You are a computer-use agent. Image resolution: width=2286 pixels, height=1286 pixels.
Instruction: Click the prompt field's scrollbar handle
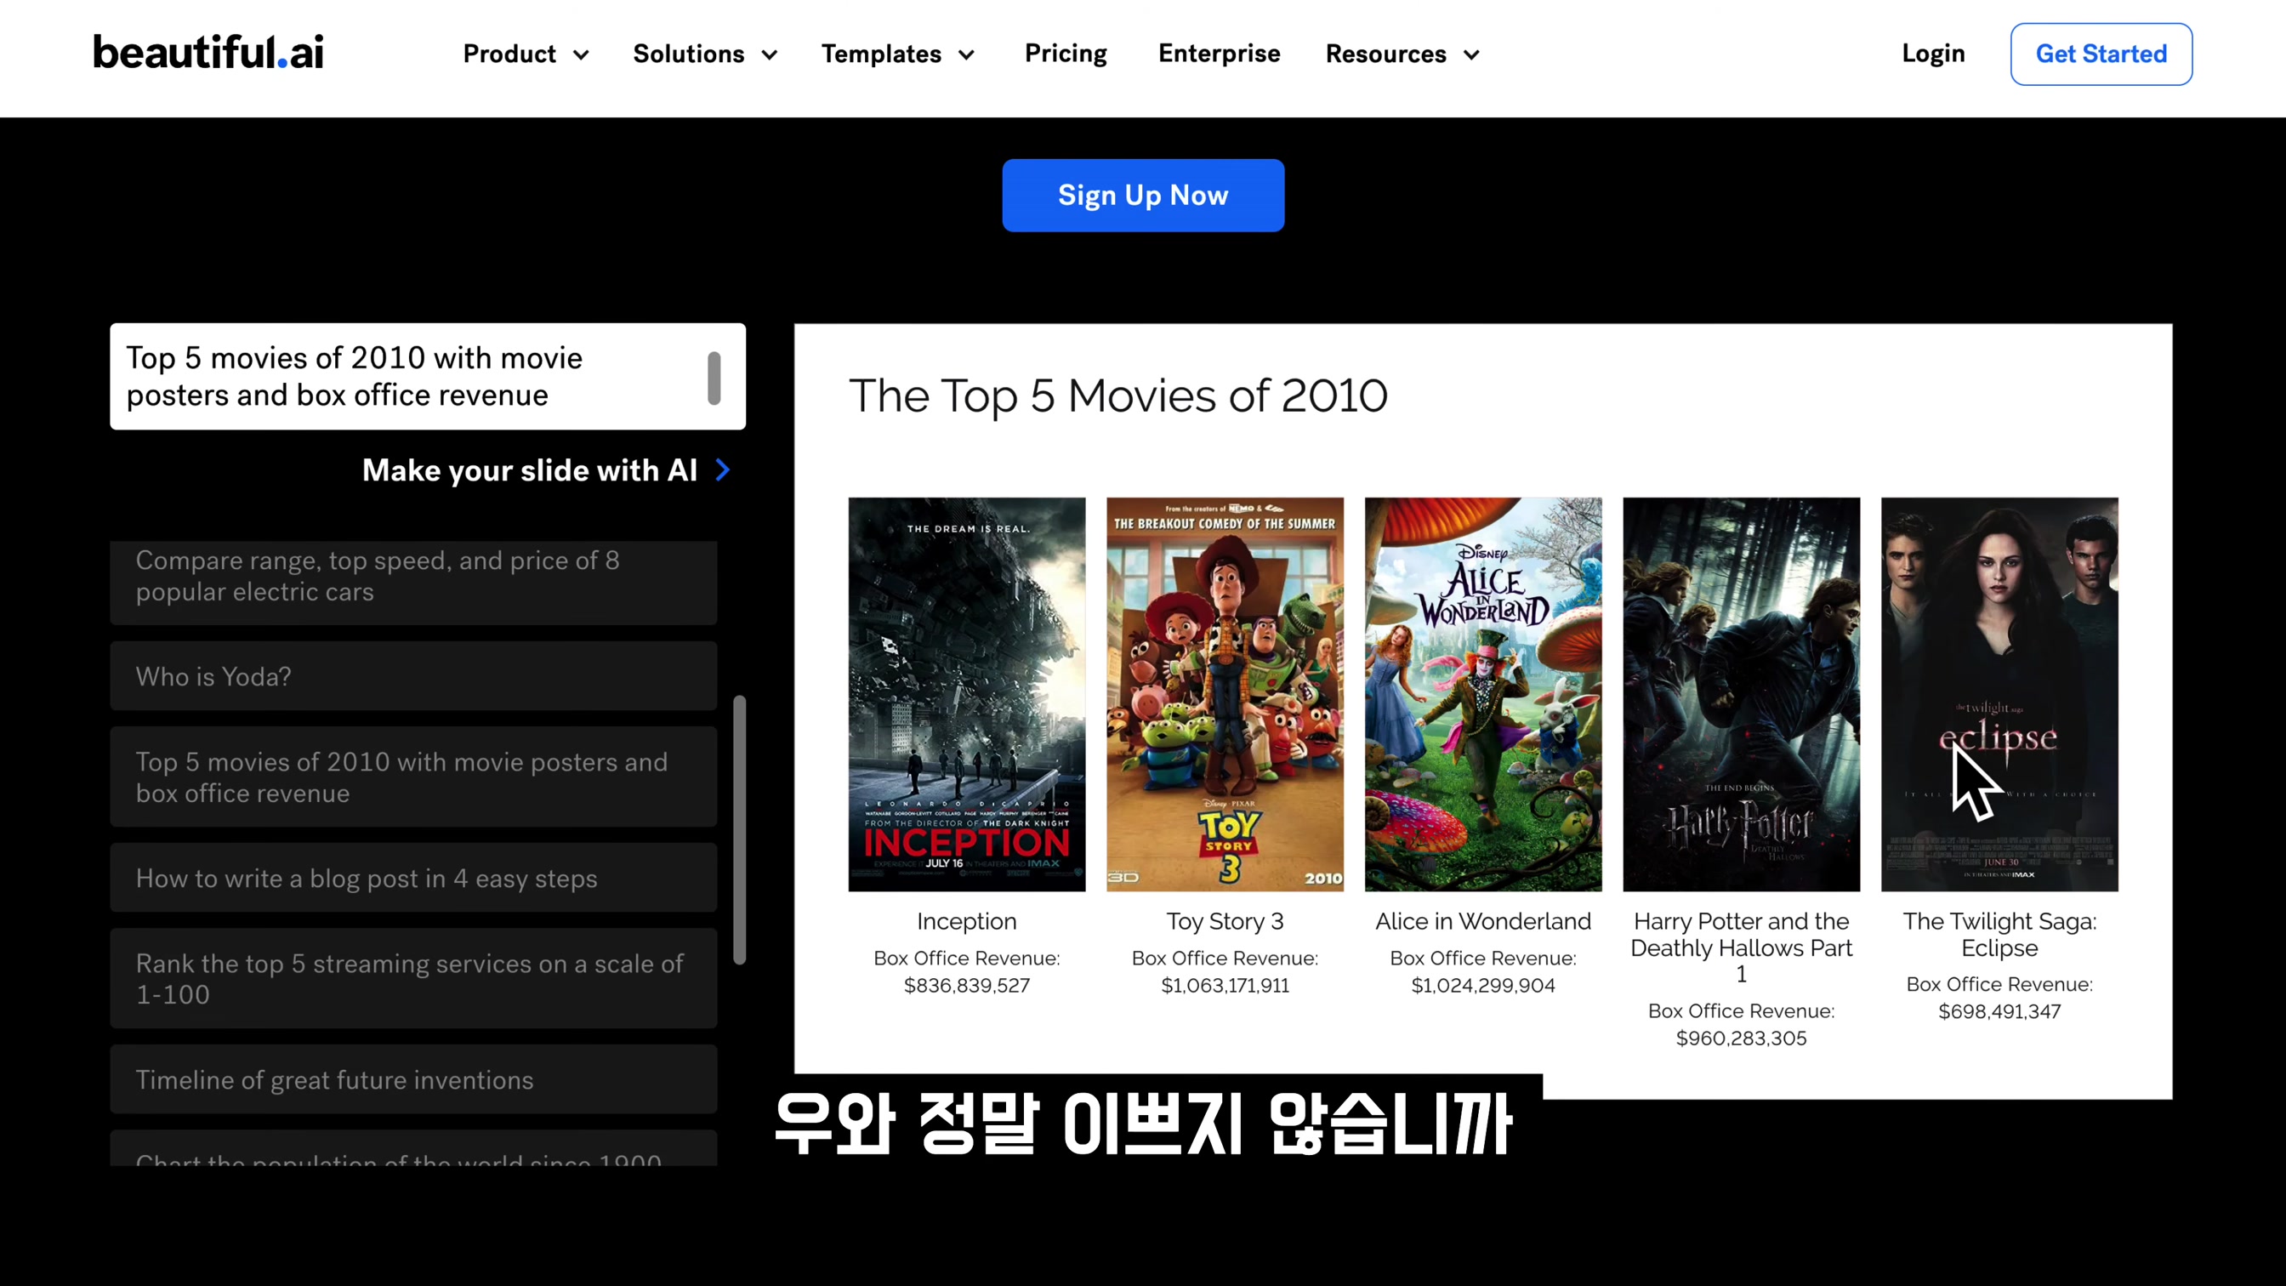pos(714,378)
